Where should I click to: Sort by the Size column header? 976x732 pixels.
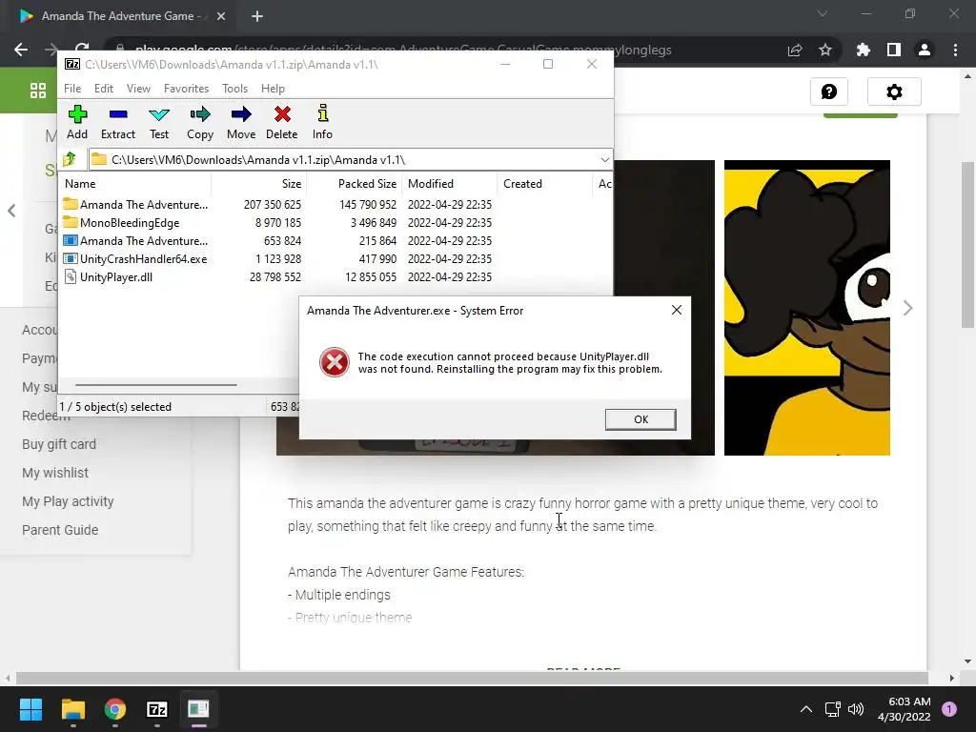(259, 184)
